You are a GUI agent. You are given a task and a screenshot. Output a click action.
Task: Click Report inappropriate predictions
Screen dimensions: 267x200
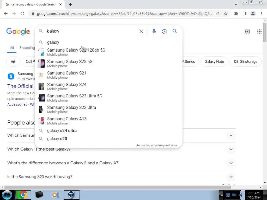click(157, 145)
